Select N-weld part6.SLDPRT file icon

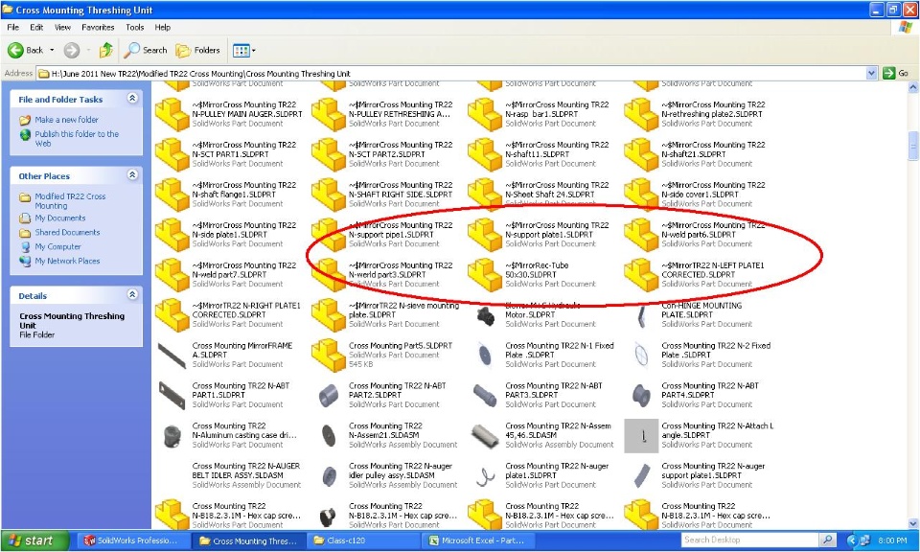point(641,235)
